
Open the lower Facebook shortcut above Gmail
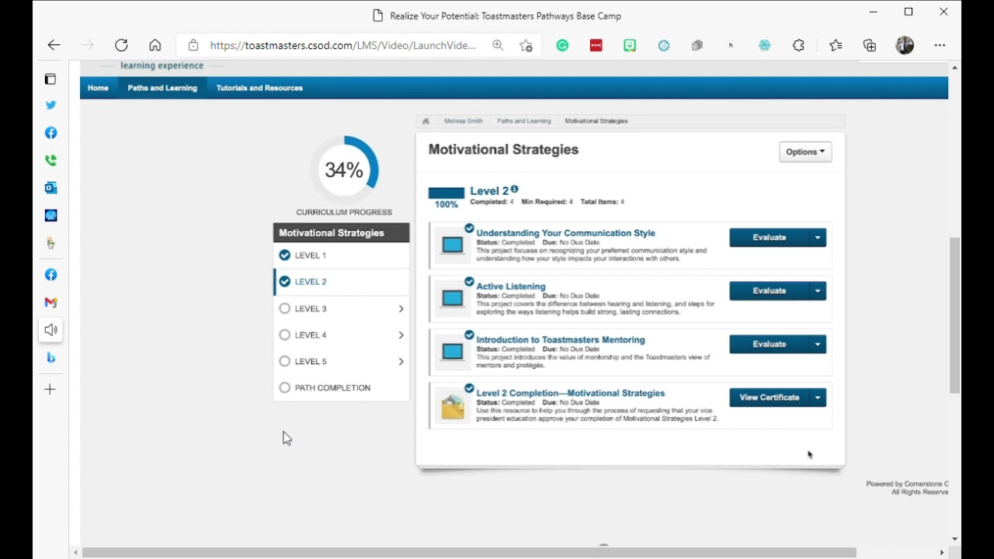[50, 275]
